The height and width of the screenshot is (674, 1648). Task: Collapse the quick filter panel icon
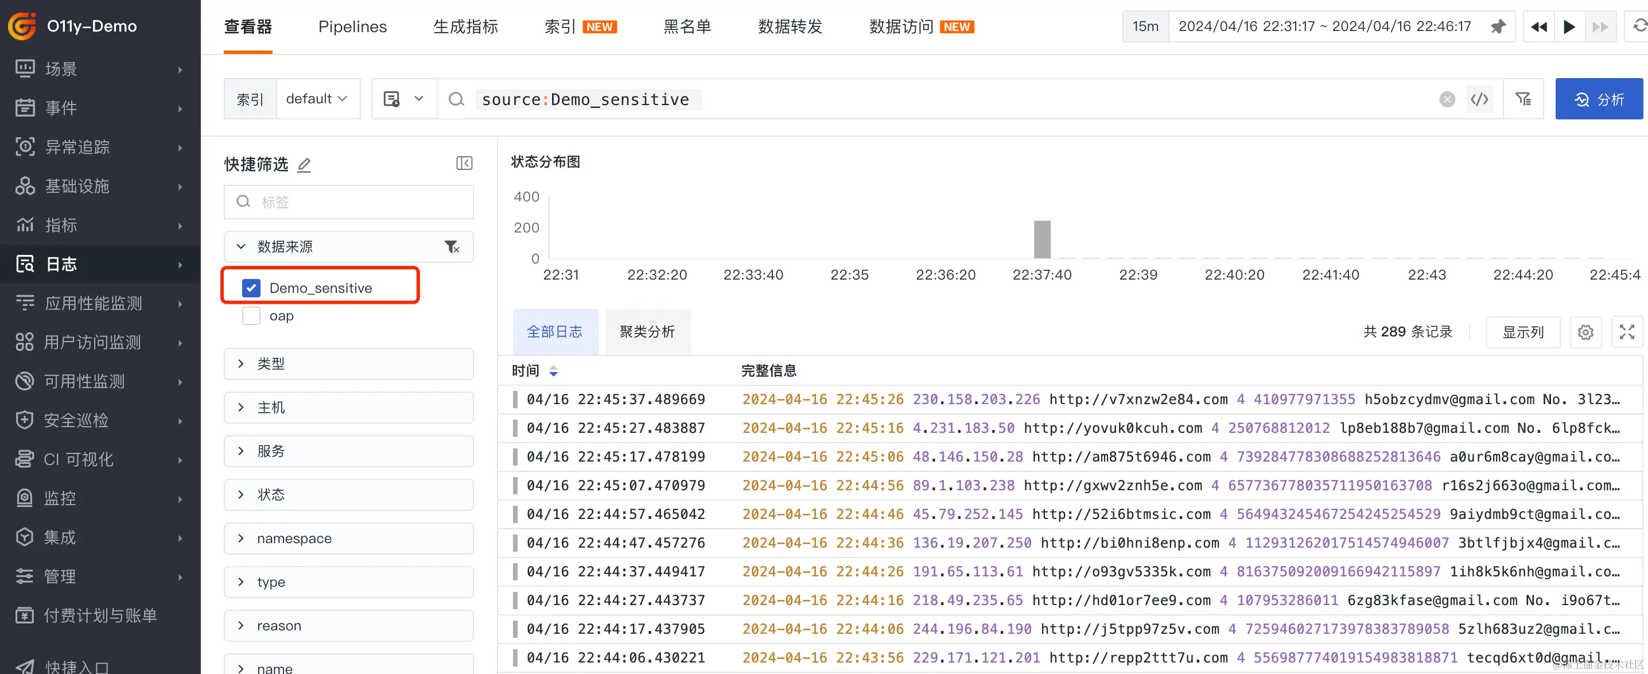click(464, 163)
